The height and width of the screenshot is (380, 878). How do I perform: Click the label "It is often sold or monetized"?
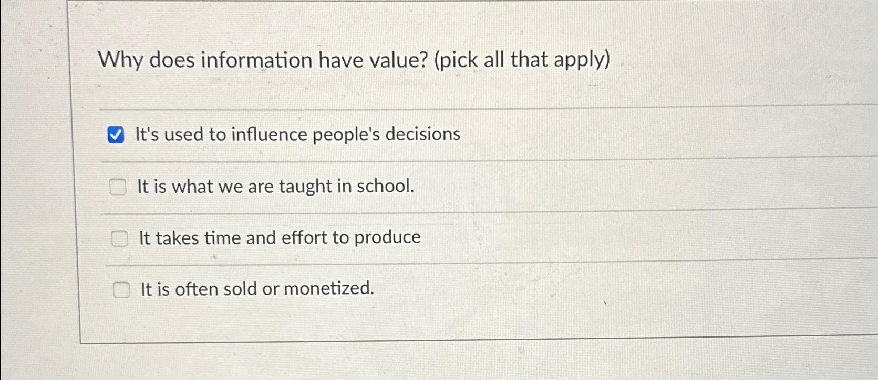pos(257,289)
